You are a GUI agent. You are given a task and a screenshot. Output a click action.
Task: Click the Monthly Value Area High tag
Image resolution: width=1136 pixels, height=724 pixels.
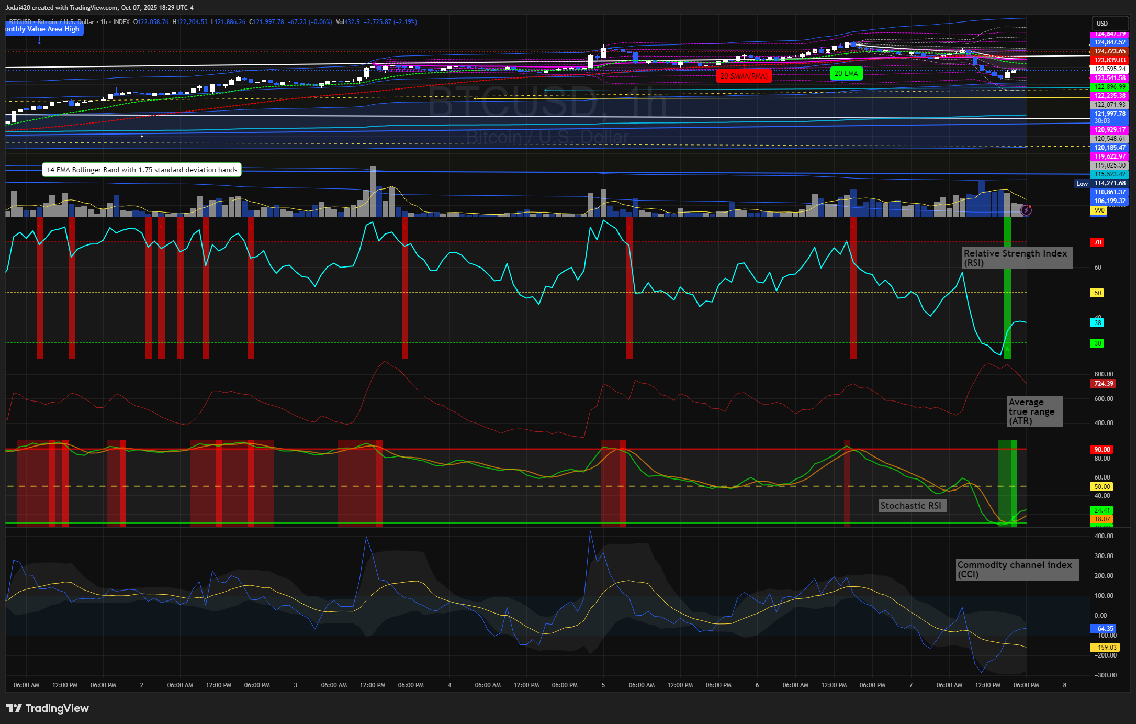43,29
